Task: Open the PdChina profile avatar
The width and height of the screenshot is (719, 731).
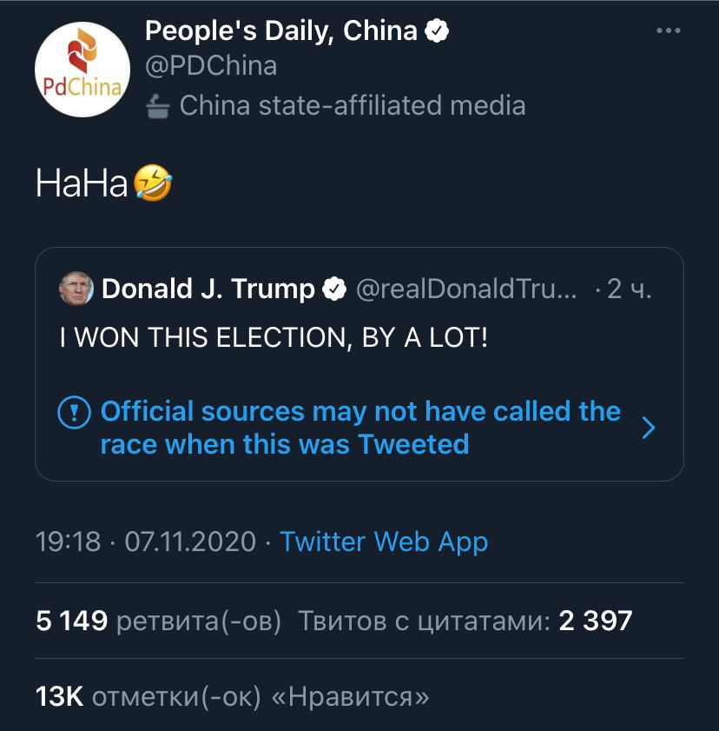Action: pos(82,70)
